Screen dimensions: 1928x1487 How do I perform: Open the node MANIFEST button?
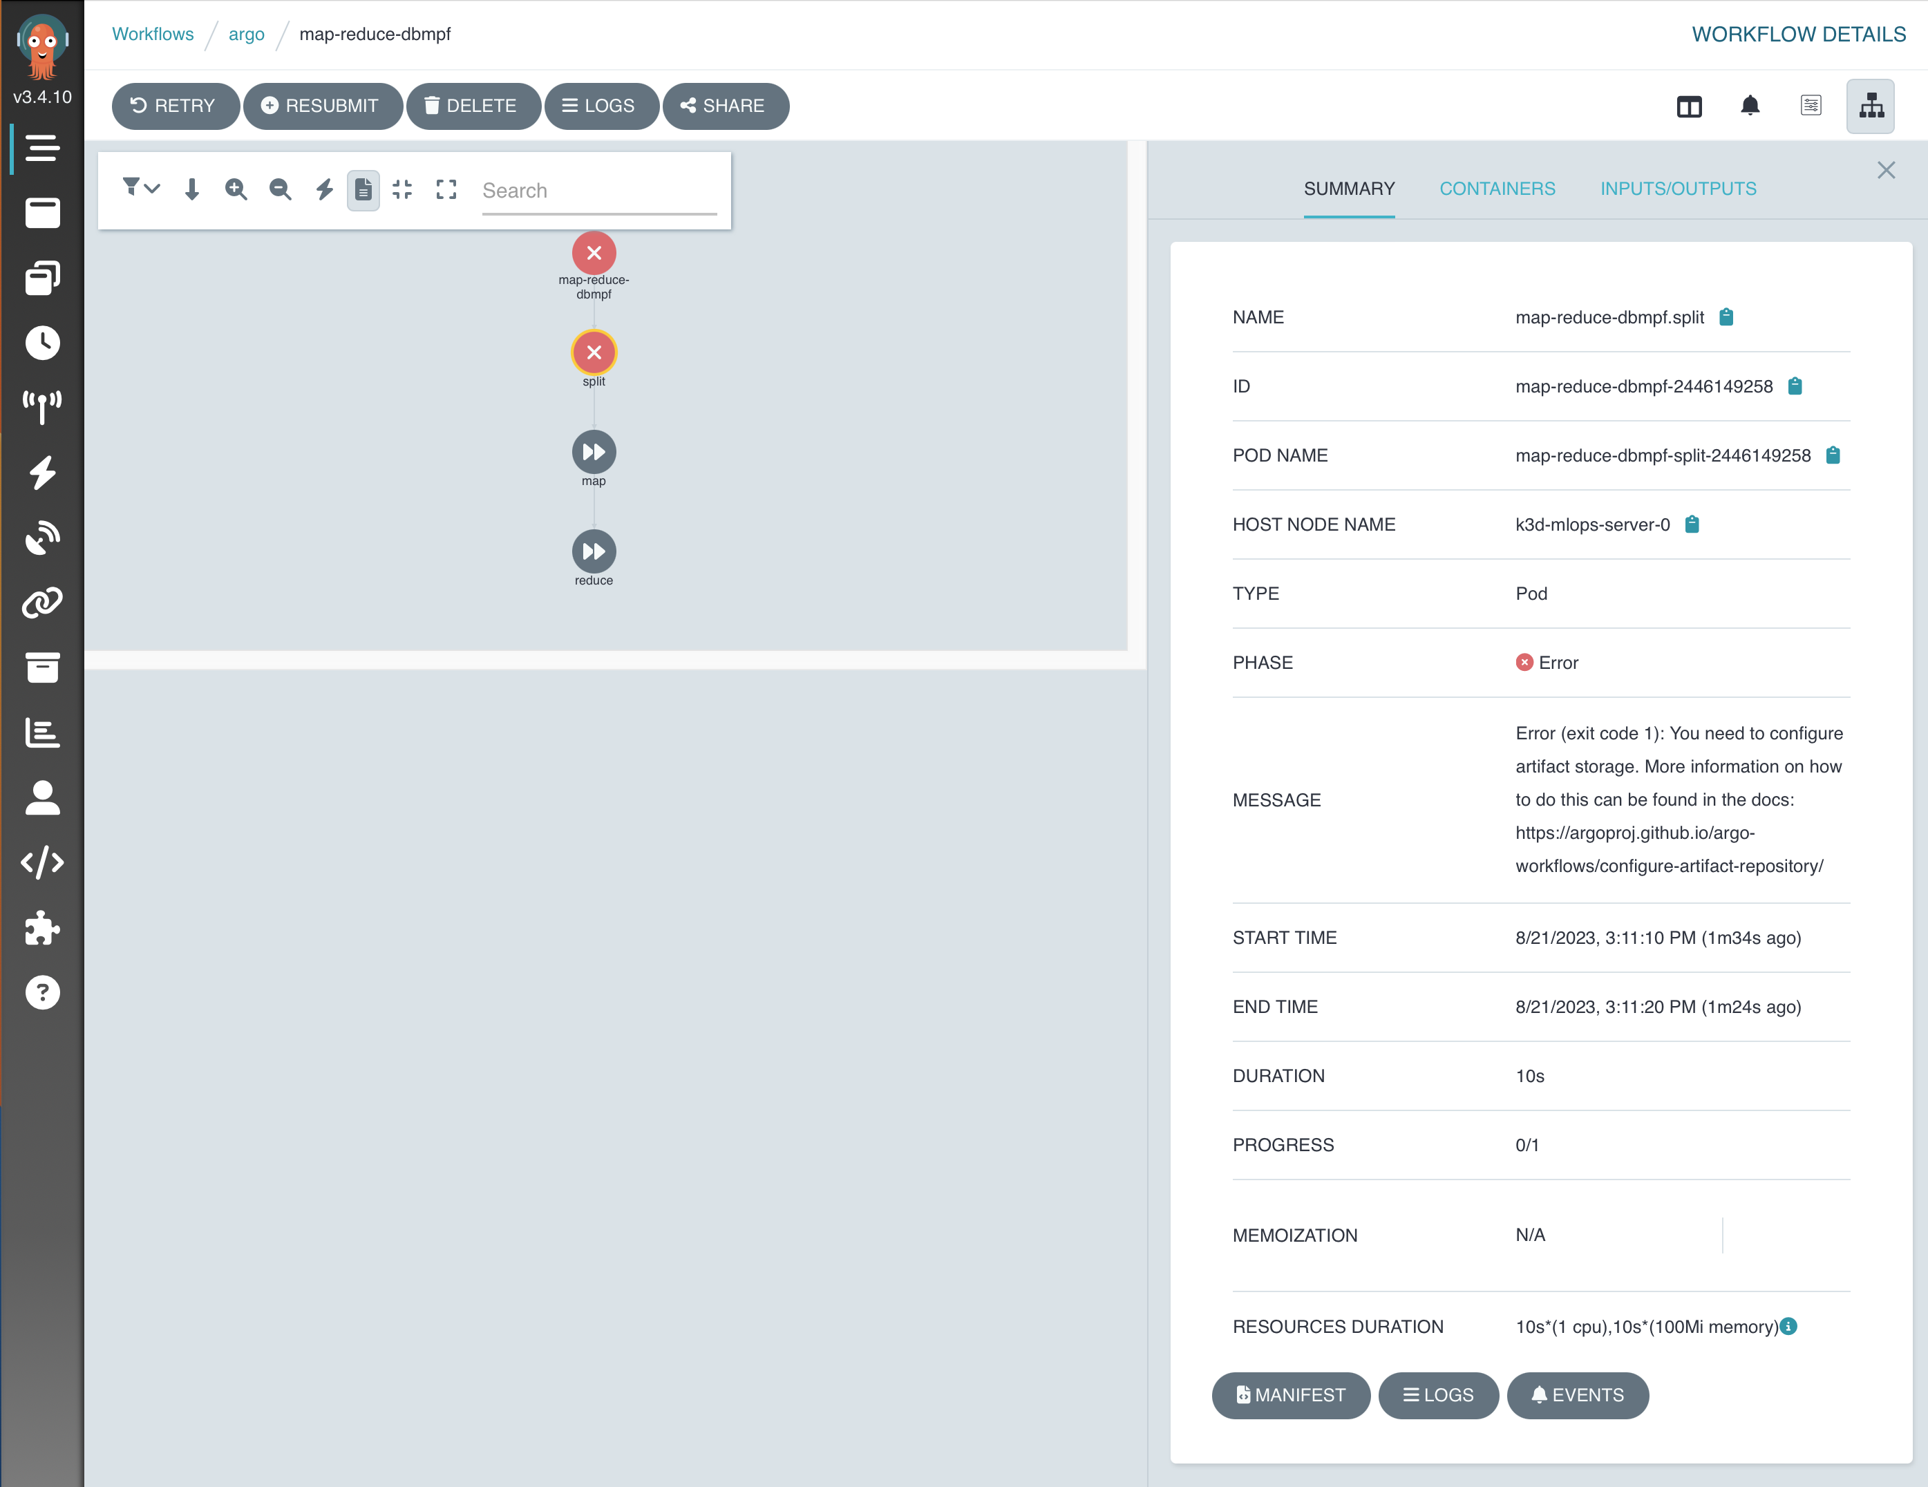(1291, 1395)
